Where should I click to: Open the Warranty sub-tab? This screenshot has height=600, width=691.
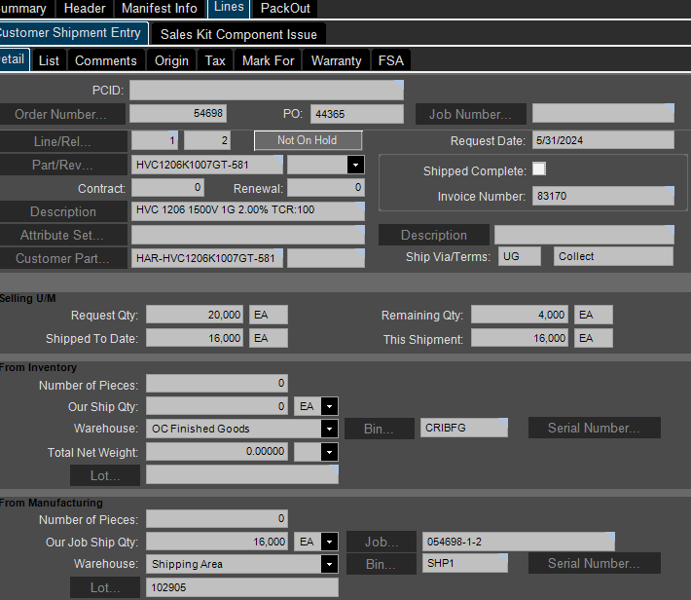pyautogui.click(x=336, y=60)
